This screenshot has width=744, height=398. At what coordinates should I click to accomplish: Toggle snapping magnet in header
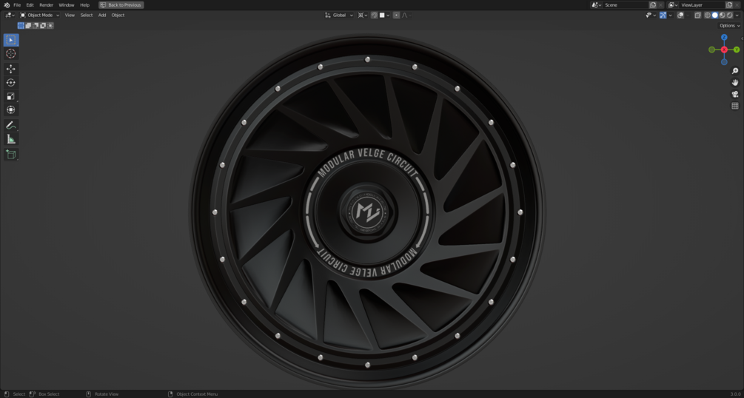[x=375, y=16]
